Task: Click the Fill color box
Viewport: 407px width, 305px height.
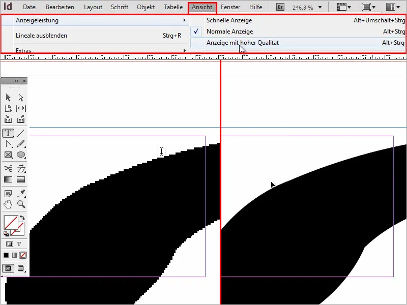Action: (x=11, y=223)
